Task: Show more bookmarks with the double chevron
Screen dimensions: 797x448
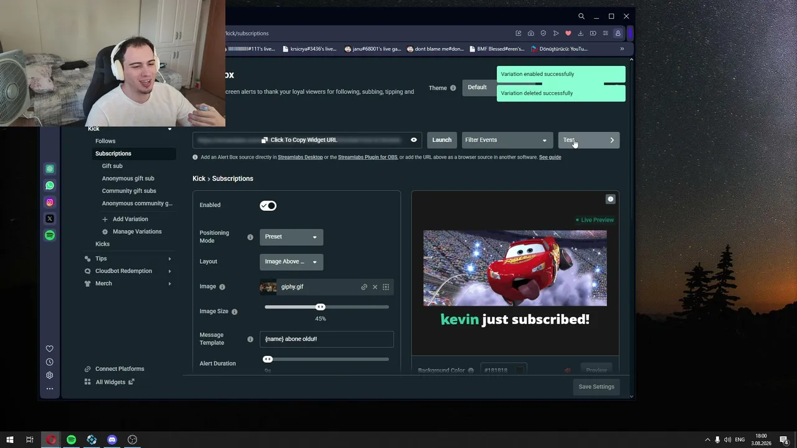Action: click(622, 49)
